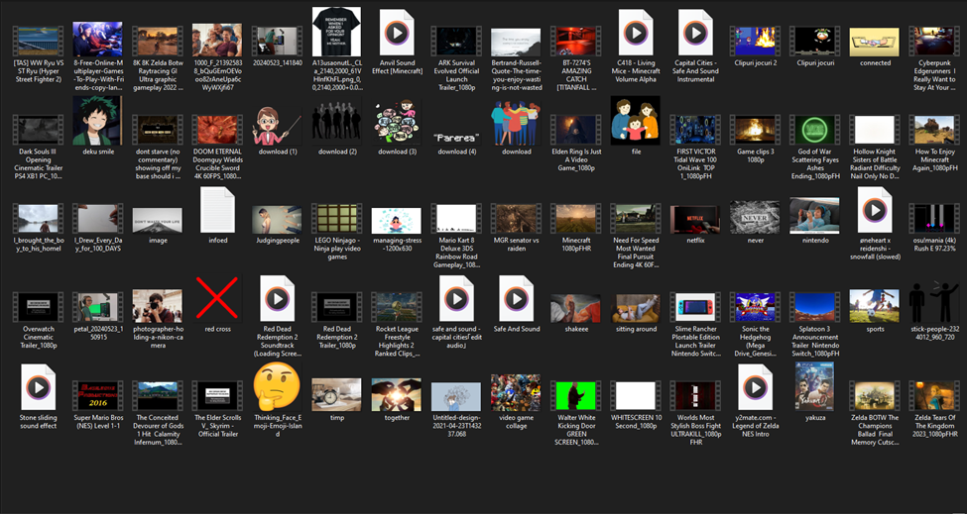Select Walter White Kicking Door GREEN SCREEN video
The width and height of the screenshot is (967, 514).
pos(576,396)
